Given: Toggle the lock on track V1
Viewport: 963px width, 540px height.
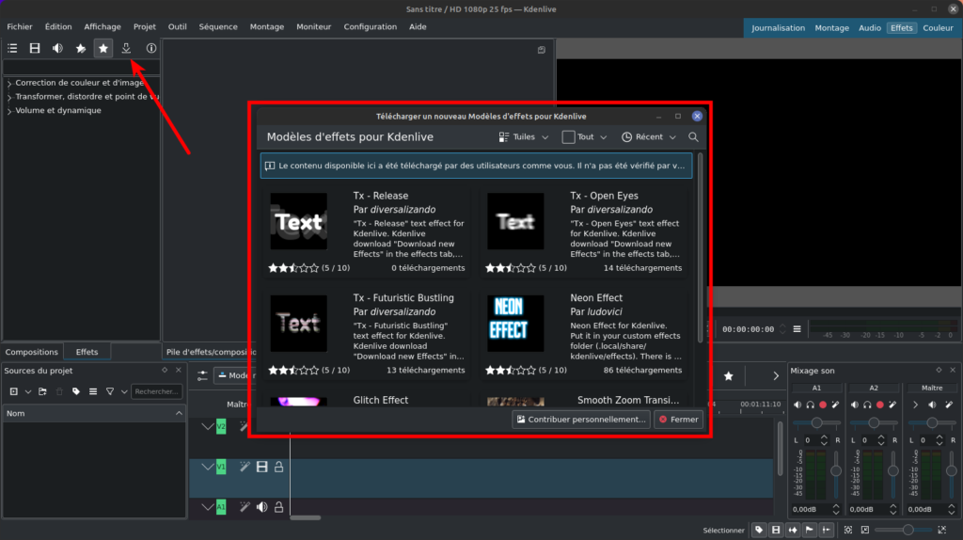Looking at the screenshot, I should click(279, 467).
